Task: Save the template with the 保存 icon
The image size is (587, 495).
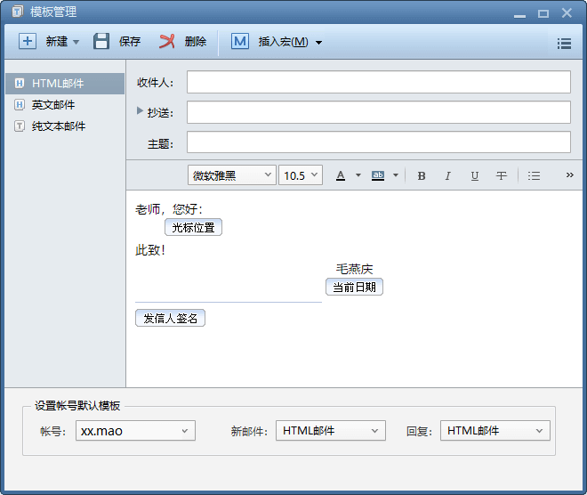Action: [102, 42]
